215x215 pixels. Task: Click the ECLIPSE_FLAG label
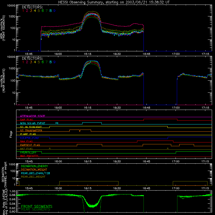29,138
